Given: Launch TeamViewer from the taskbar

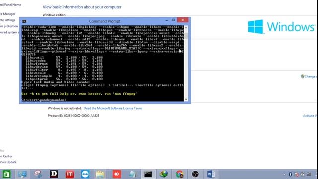Looking at the screenshot, I should click(x=85, y=174).
